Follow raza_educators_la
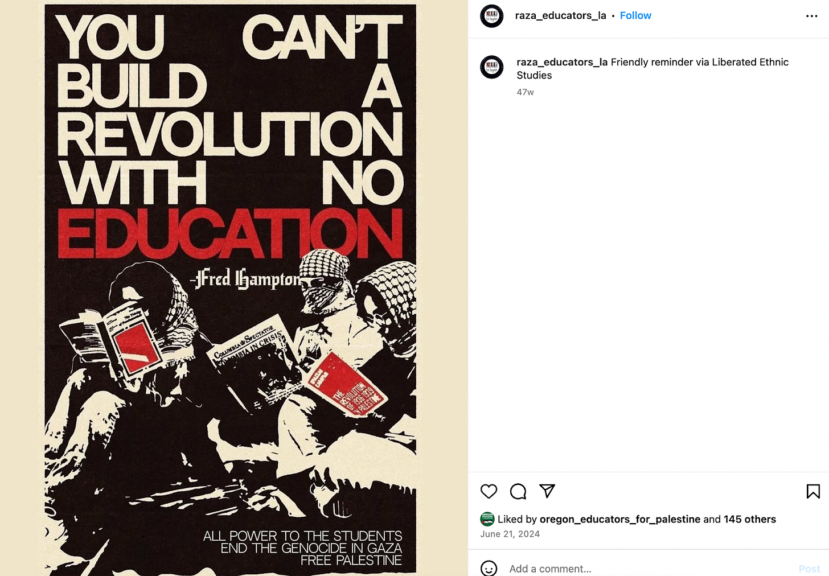 635,16
